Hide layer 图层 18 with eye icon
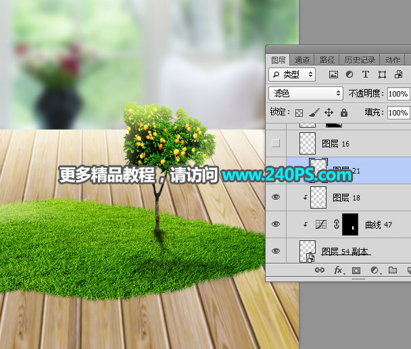 (x=275, y=196)
